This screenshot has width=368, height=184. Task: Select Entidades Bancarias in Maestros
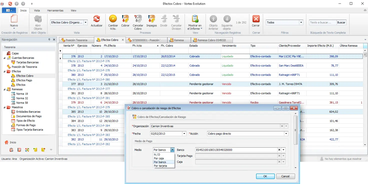pos(28,112)
